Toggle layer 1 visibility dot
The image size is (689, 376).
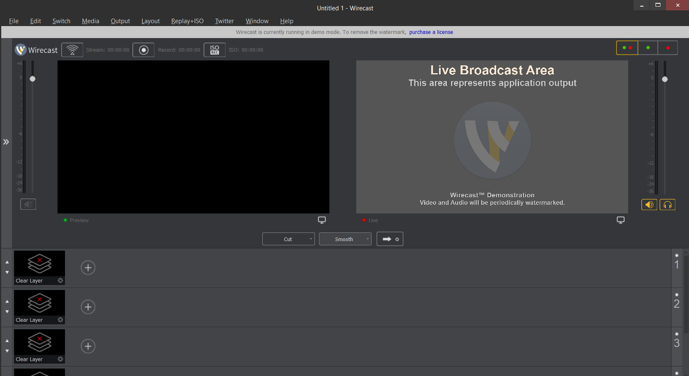[x=677, y=255]
